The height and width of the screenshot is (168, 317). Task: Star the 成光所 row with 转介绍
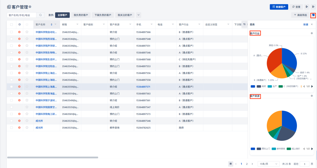tap(27, 121)
